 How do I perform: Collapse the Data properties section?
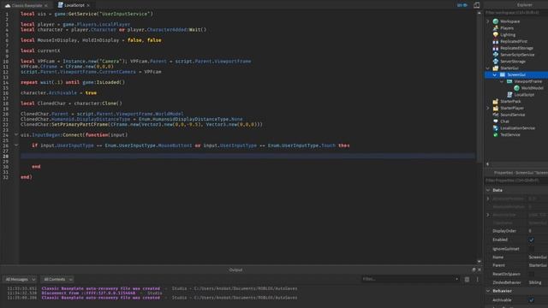tap(488, 190)
